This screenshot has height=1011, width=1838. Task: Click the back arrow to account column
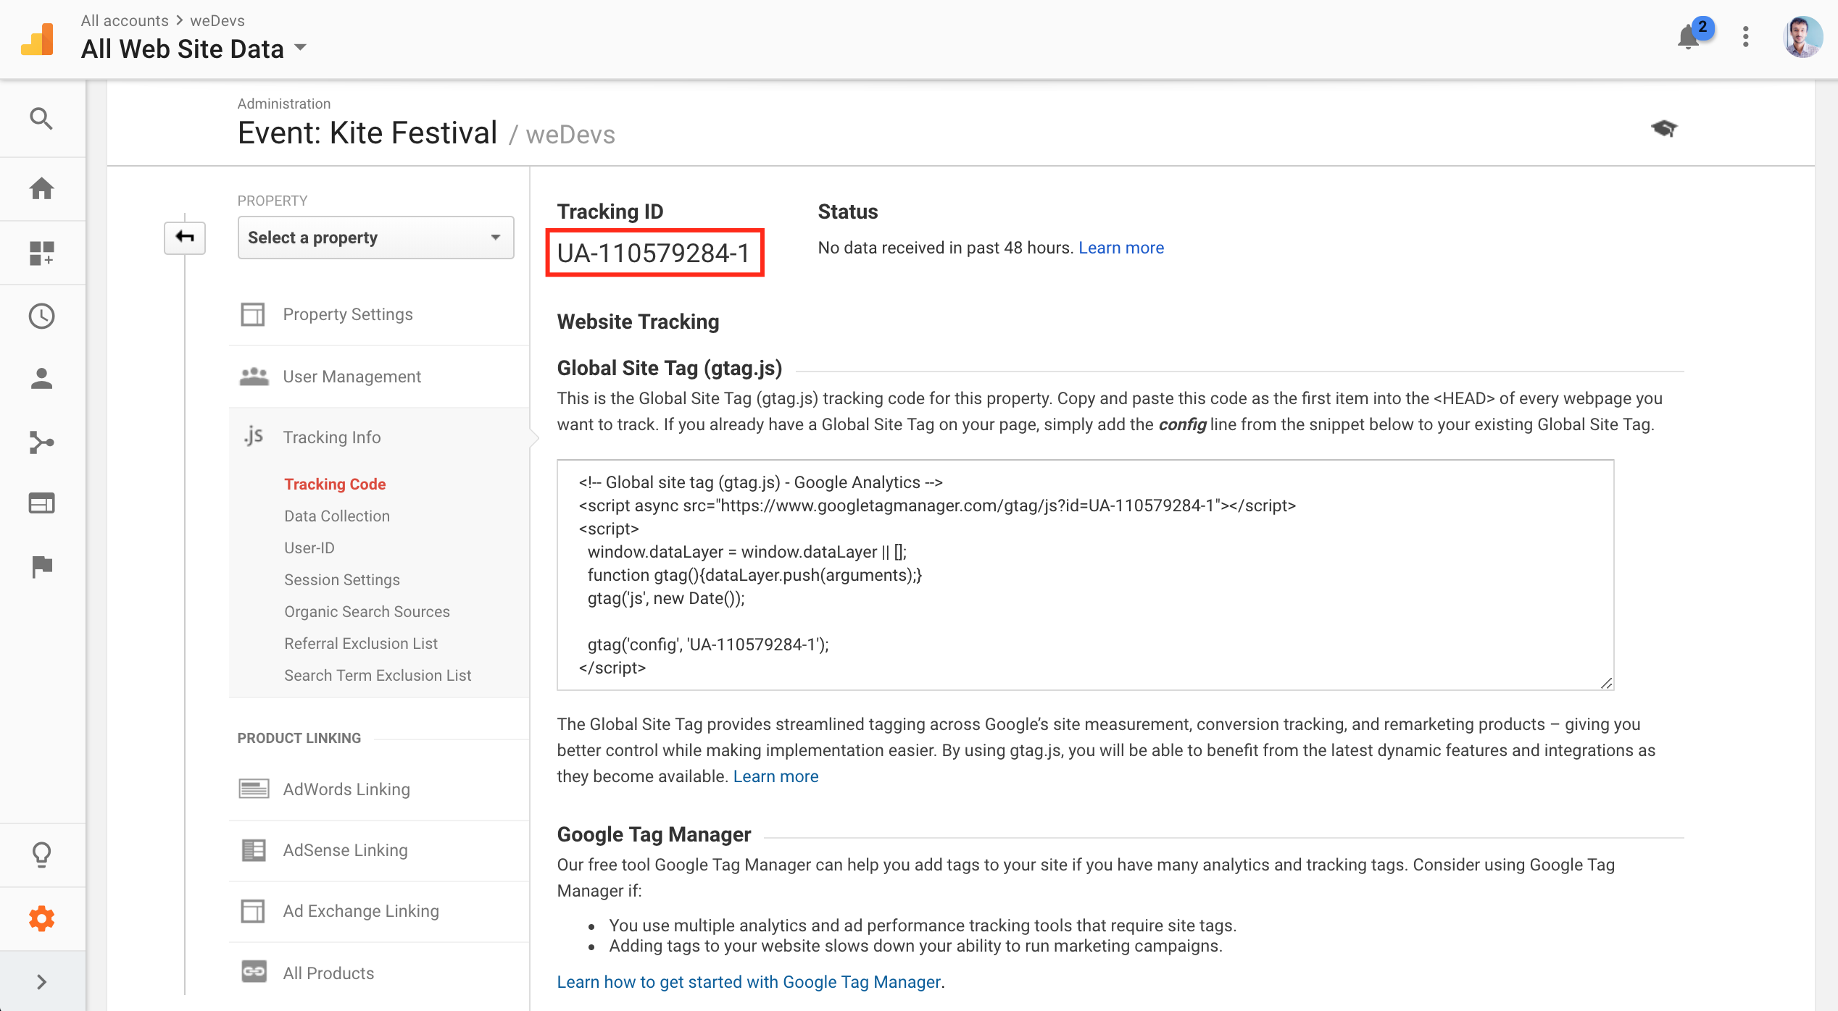pos(185,237)
